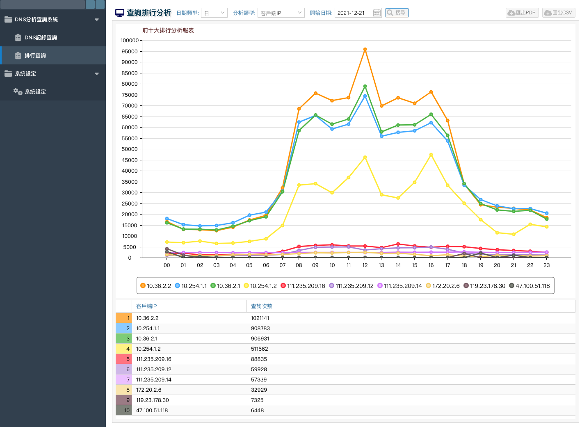Toggle 10.254.1.2 series in chart legend

click(260, 286)
